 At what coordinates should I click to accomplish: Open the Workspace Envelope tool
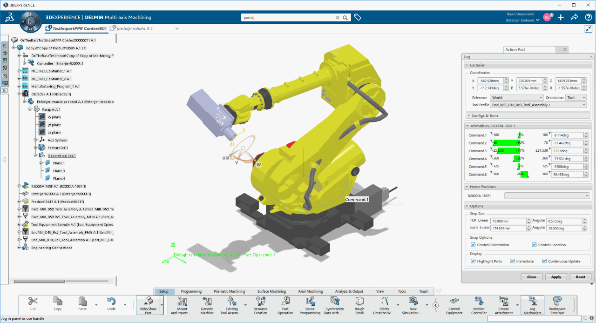pos(557,302)
